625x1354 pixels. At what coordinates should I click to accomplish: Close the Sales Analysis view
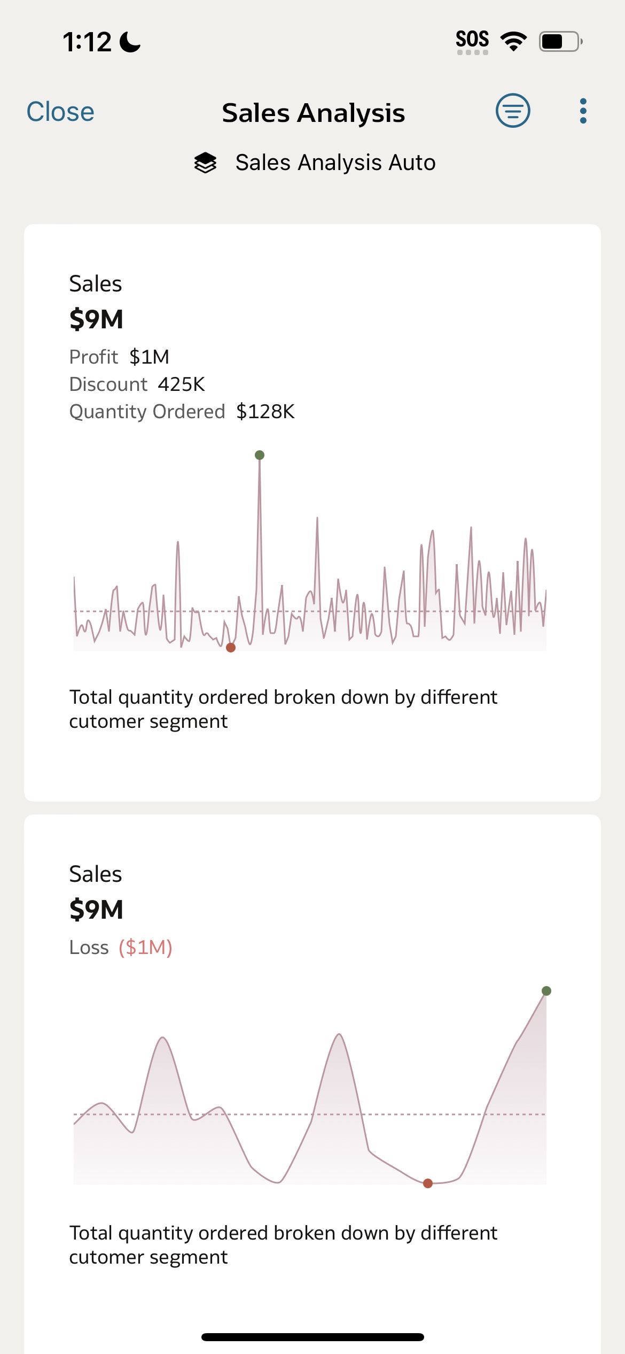pyautogui.click(x=60, y=111)
